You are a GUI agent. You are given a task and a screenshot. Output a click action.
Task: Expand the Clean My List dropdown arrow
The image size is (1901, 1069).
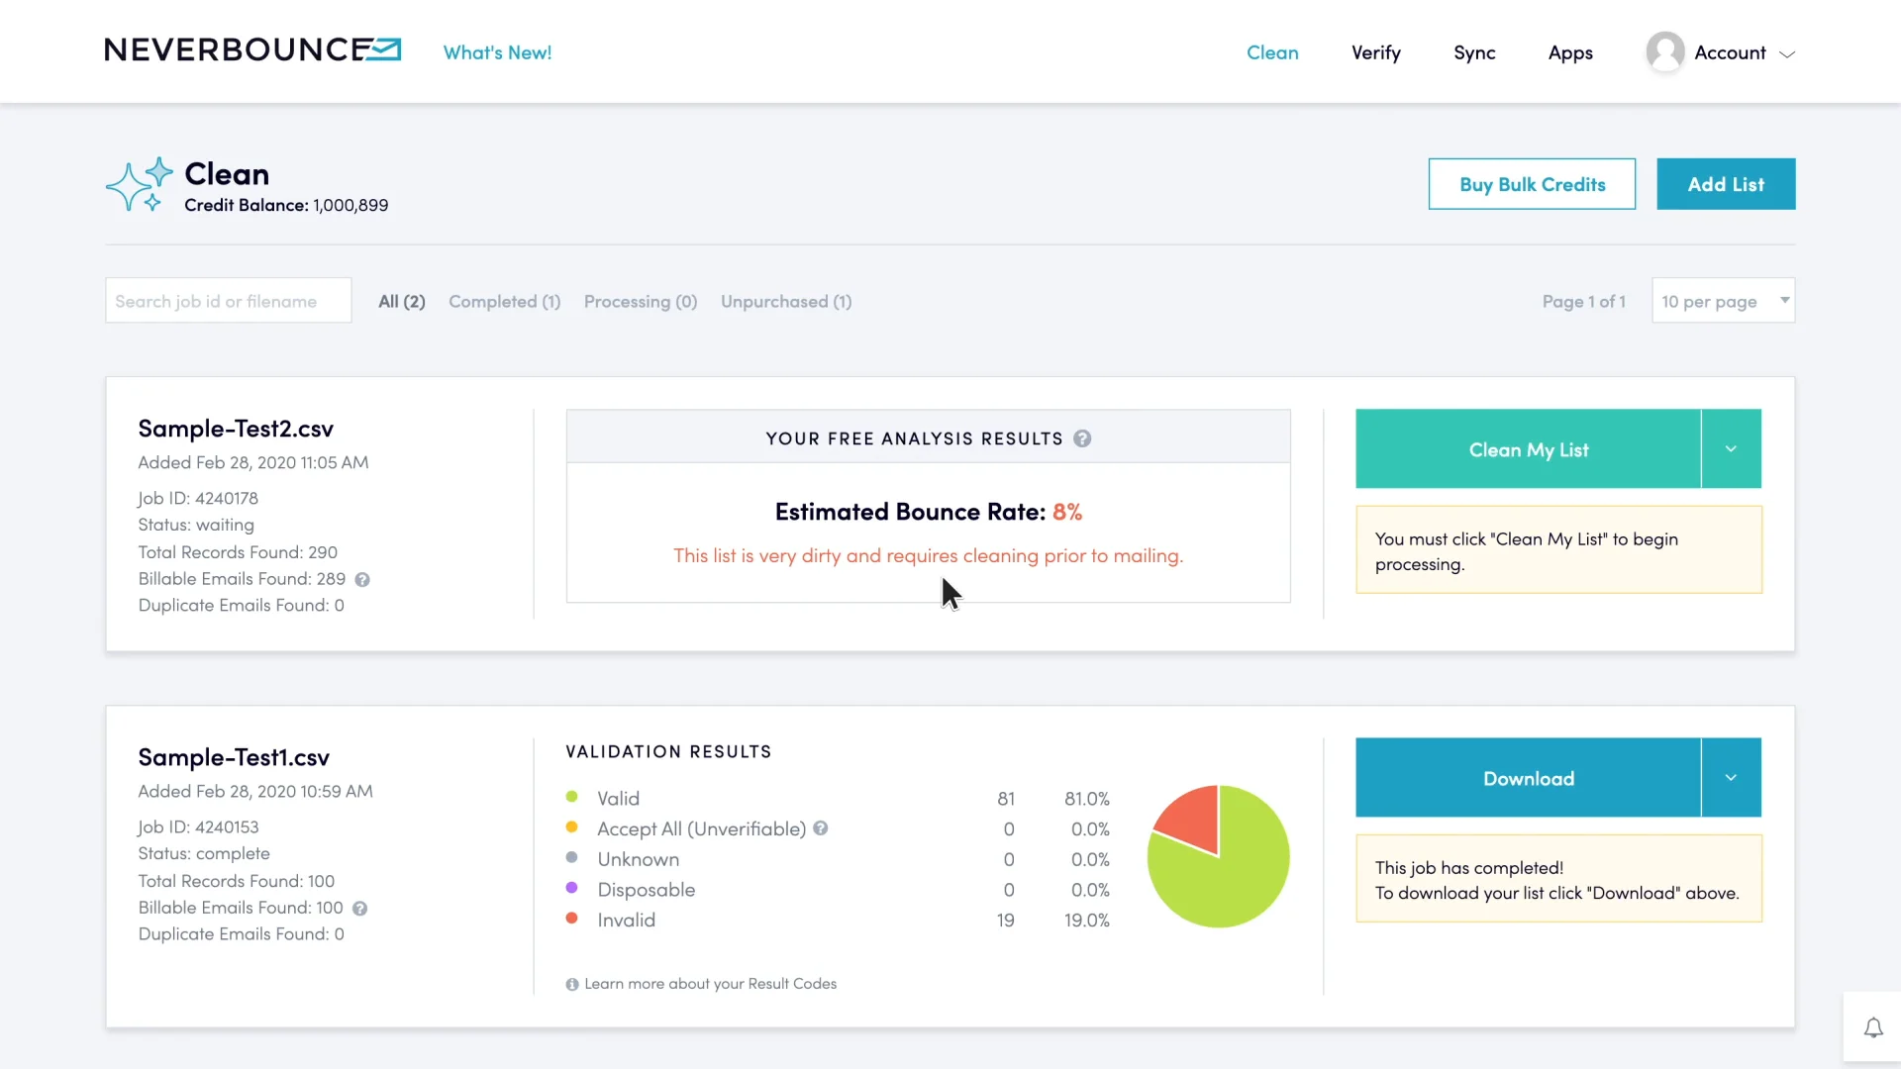pos(1731,449)
